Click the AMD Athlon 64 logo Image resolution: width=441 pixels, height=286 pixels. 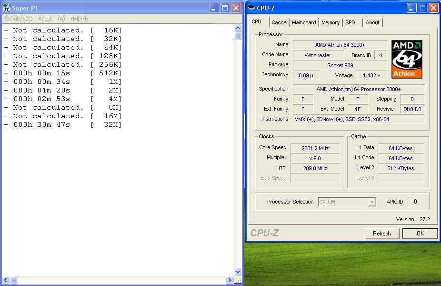(407, 59)
